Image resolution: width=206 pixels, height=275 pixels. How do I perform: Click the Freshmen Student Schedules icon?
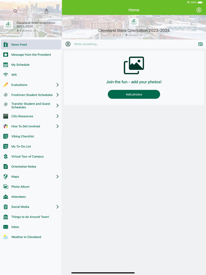click(x=6, y=95)
